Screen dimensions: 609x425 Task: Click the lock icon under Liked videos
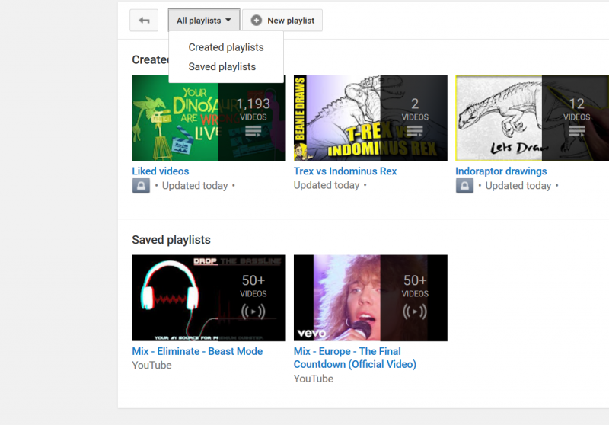point(141,186)
